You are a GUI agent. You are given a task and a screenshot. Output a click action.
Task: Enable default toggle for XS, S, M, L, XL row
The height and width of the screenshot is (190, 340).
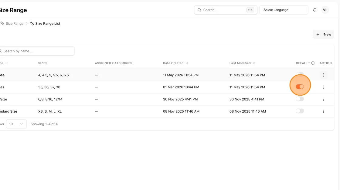click(300, 111)
